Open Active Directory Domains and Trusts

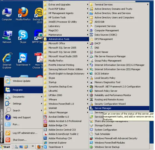pos(119,9)
